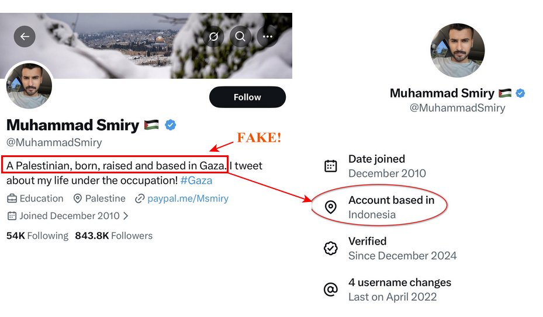
Task: Open the paypal.me/Msmiry link
Action: 188,198
